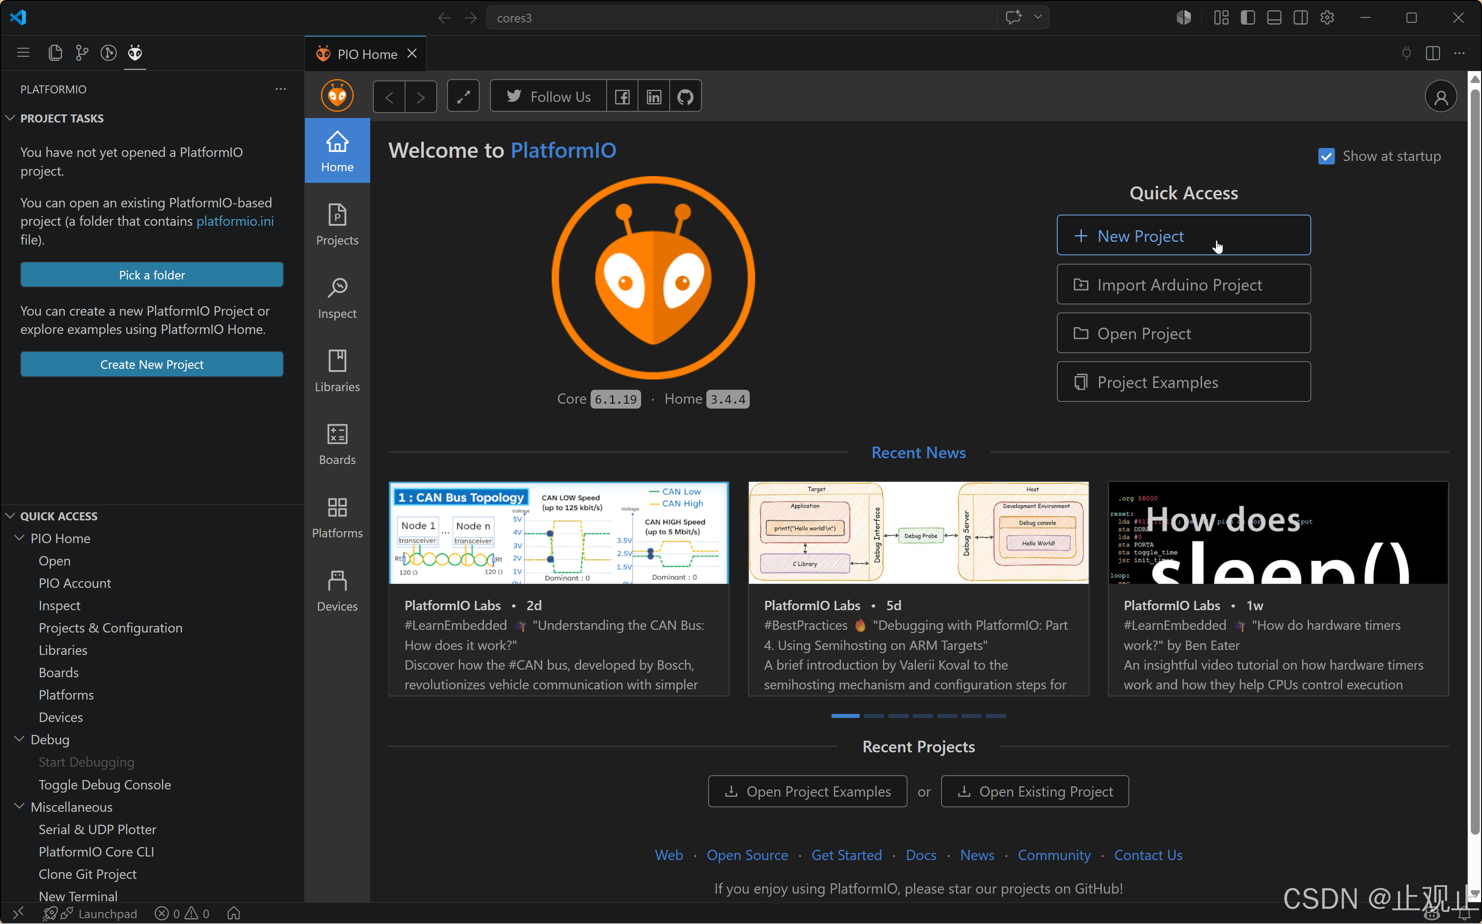Viewport: 1482px width, 924px height.
Task: Click the orange PlatformIO logo in toolbar
Action: click(x=338, y=96)
